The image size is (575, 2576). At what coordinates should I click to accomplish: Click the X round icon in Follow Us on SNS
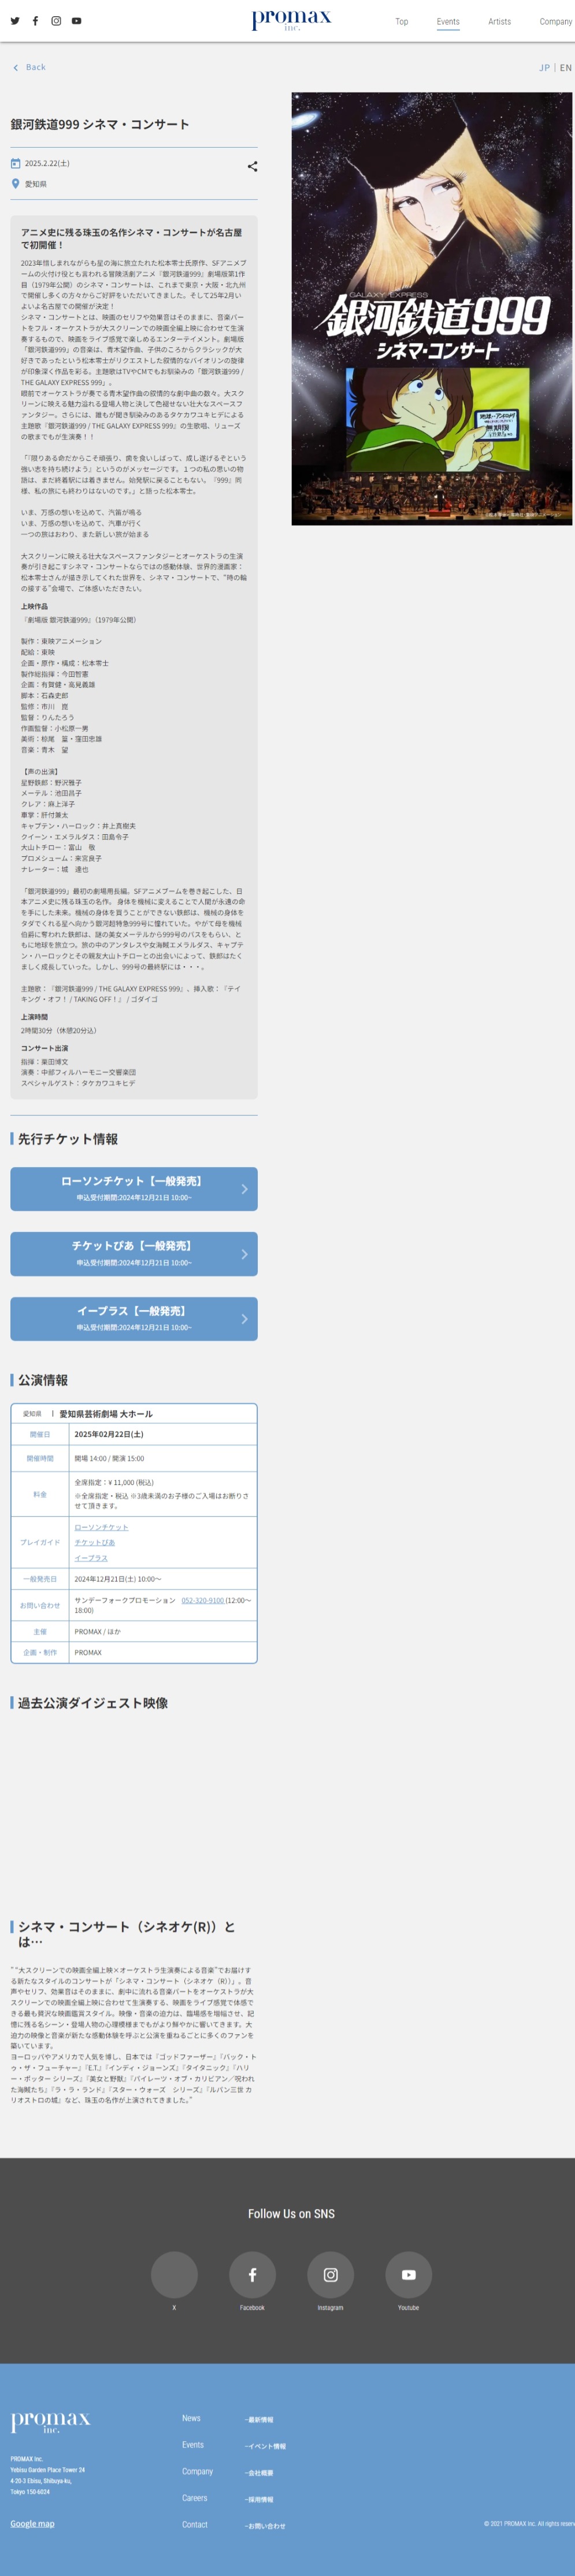tap(174, 2275)
